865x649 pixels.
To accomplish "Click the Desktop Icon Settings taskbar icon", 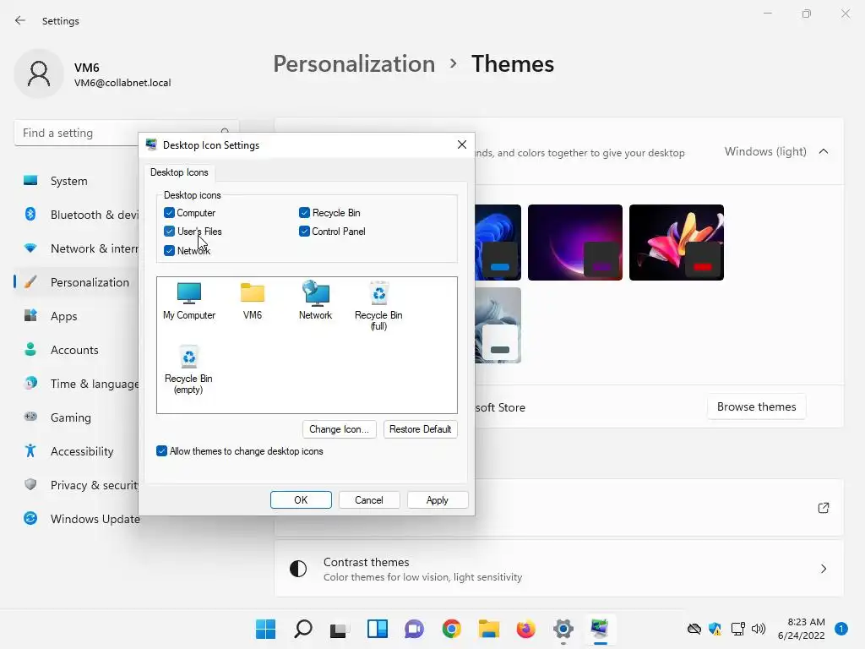I will click(x=600, y=629).
